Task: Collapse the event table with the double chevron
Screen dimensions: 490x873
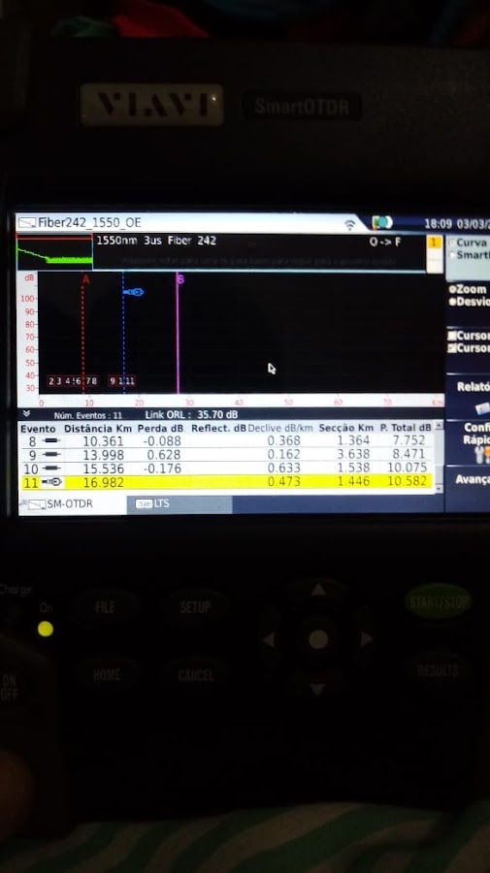Action: [27, 414]
